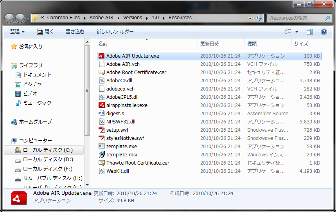
Task: Click the template.msi installer icon
Action: (101, 155)
